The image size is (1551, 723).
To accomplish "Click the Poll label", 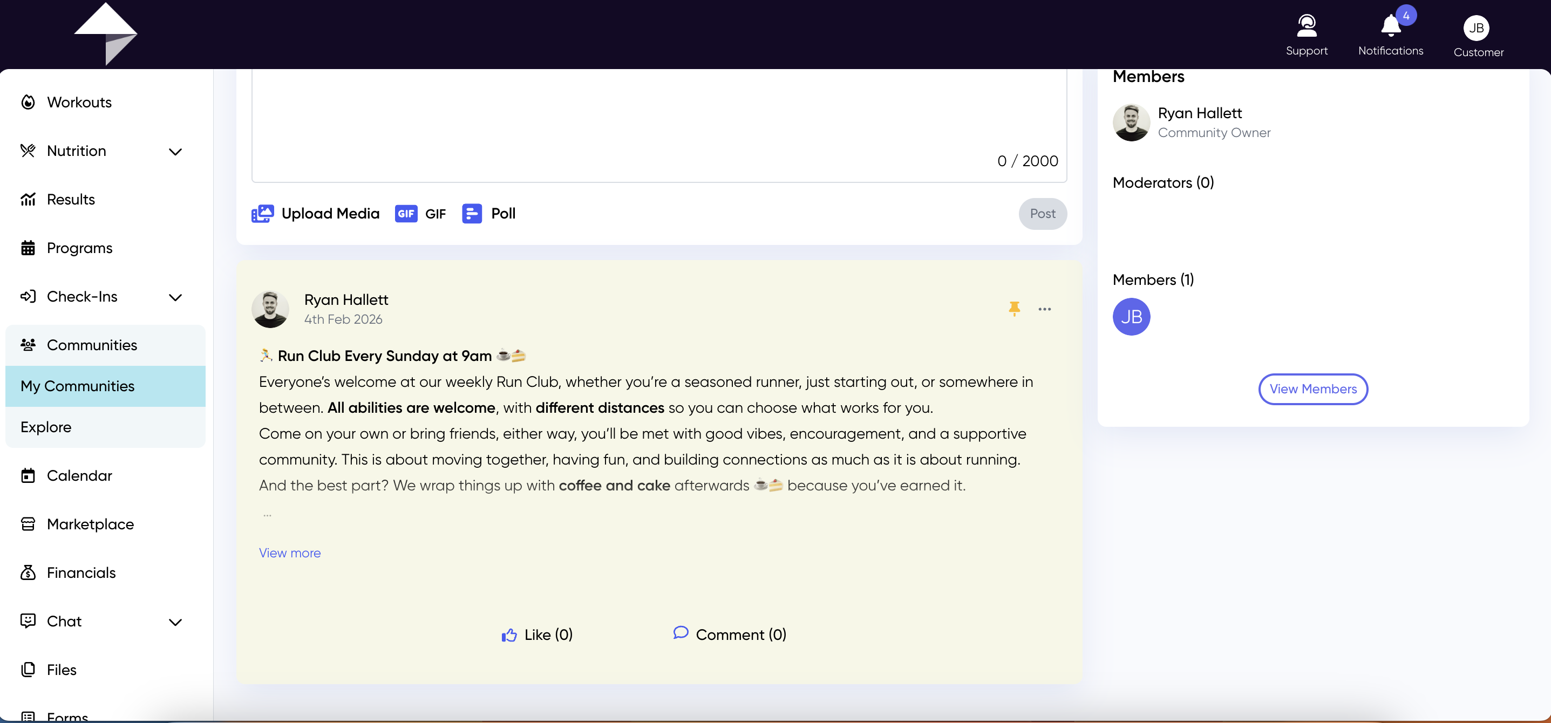I will tap(504, 214).
